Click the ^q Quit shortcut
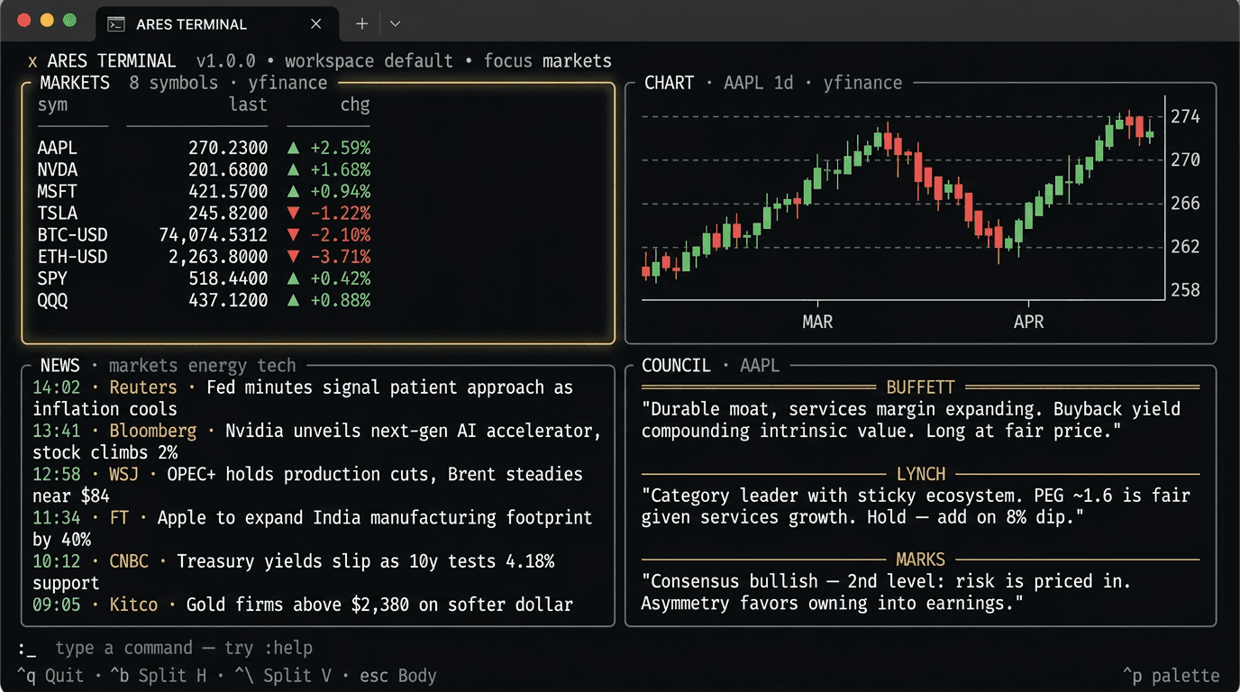 tap(50, 676)
